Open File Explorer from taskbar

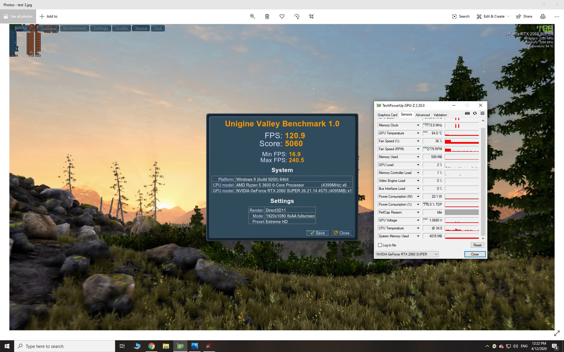click(x=166, y=346)
